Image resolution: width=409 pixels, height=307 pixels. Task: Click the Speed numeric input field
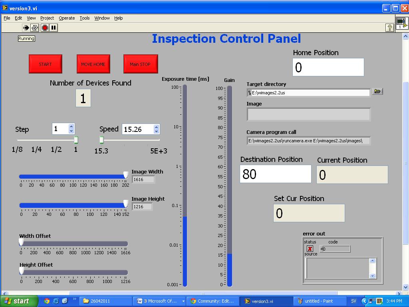138,129
